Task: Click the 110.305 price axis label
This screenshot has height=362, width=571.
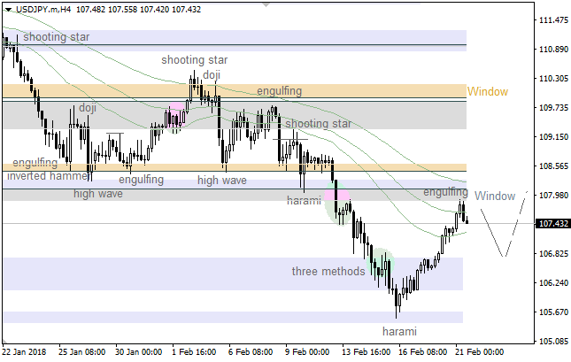Action: tap(552, 79)
